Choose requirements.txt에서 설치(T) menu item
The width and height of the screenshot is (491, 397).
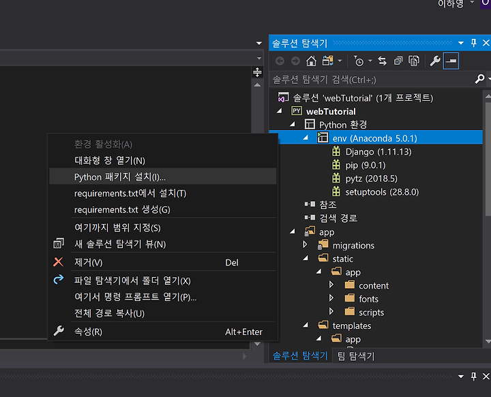click(163, 193)
